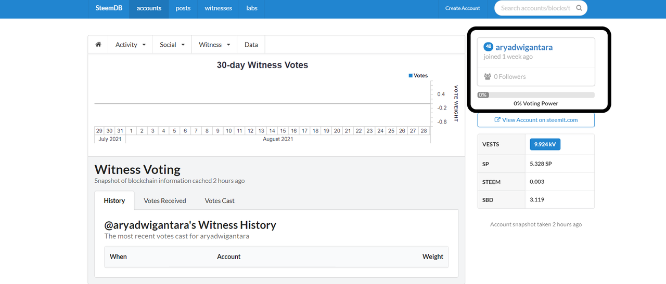The width and height of the screenshot is (666, 284).
Task: Select the Votes Cast tab
Action: [220, 201]
